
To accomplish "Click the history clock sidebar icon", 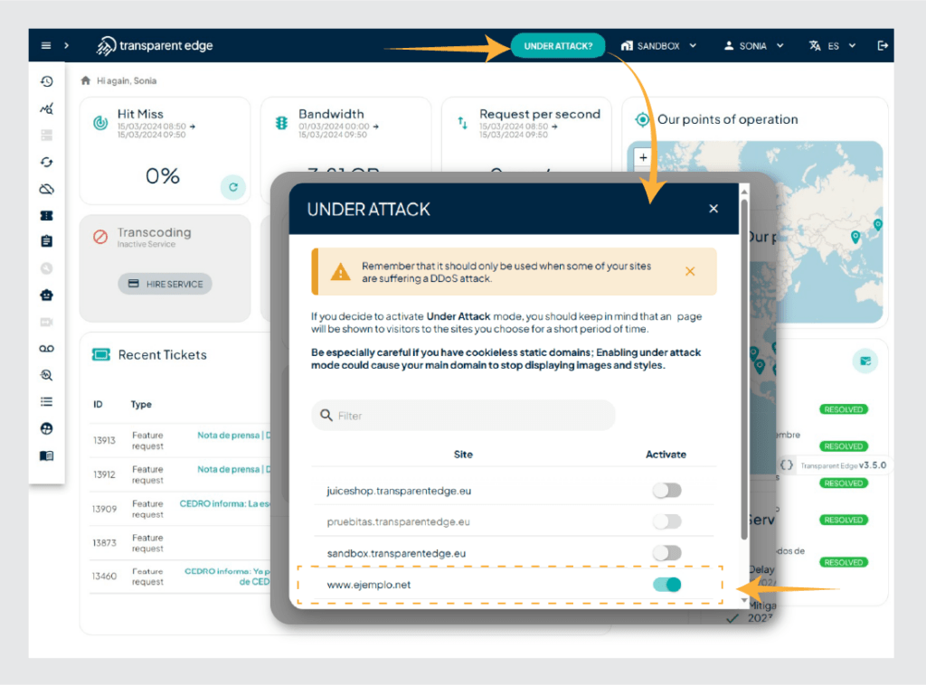I will tap(47, 81).
